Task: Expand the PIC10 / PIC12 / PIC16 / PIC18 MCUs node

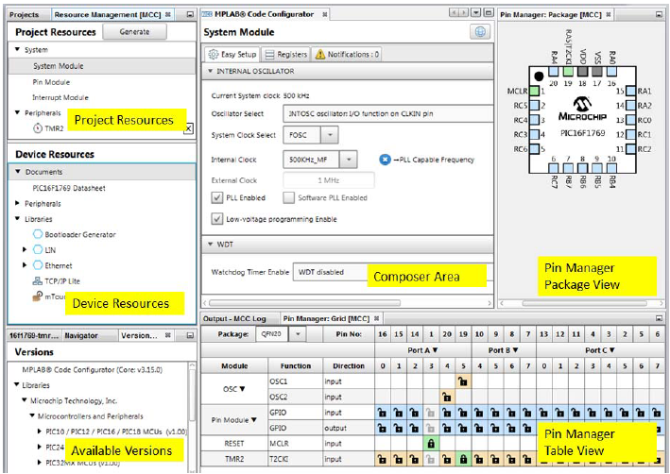Action: 40,432
